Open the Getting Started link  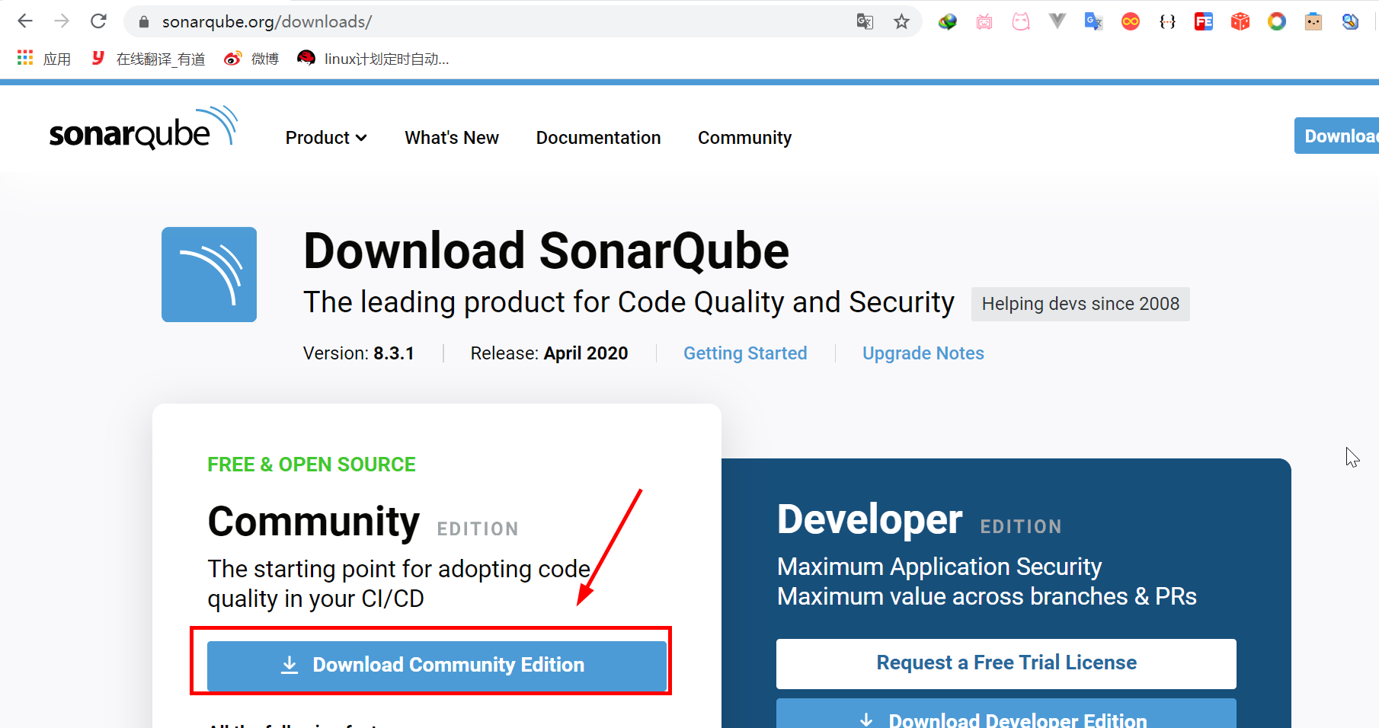(745, 353)
